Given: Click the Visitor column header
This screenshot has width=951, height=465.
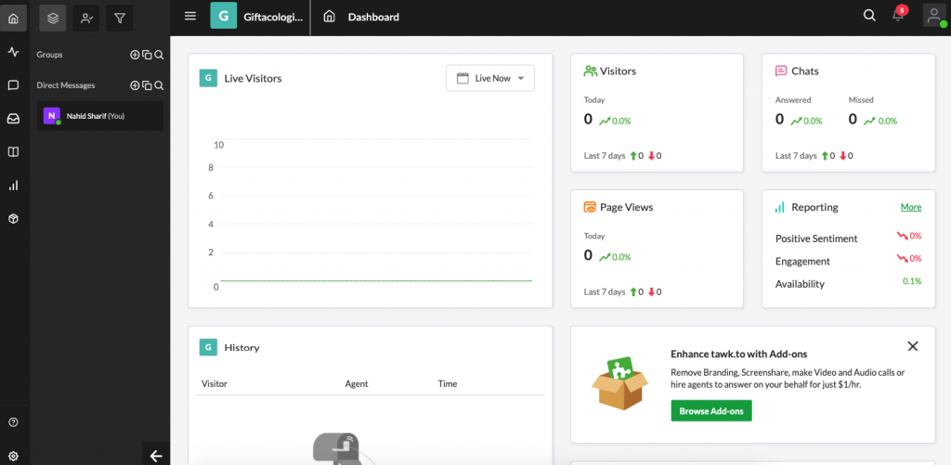Looking at the screenshot, I should pos(215,383).
